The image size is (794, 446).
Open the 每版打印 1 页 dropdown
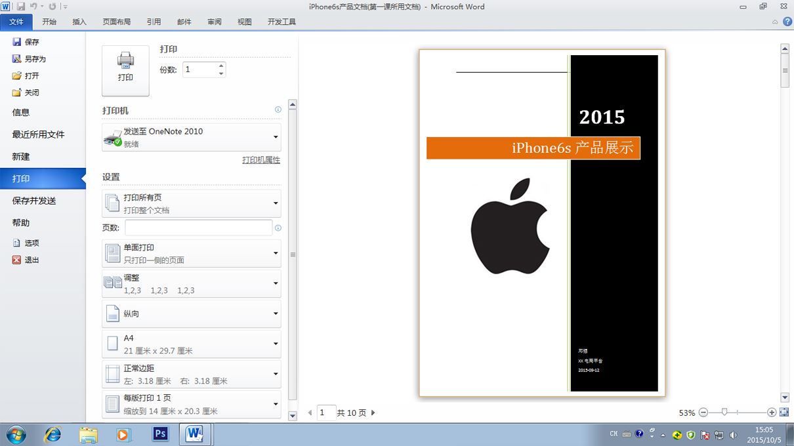(192, 404)
